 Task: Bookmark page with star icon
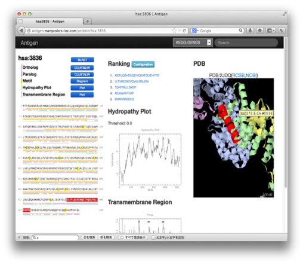[x=174, y=31]
